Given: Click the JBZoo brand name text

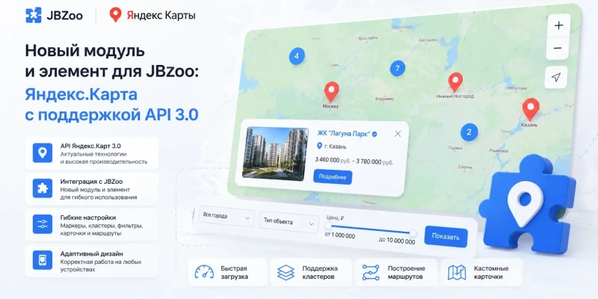Looking at the screenshot, I should pos(64,16).
